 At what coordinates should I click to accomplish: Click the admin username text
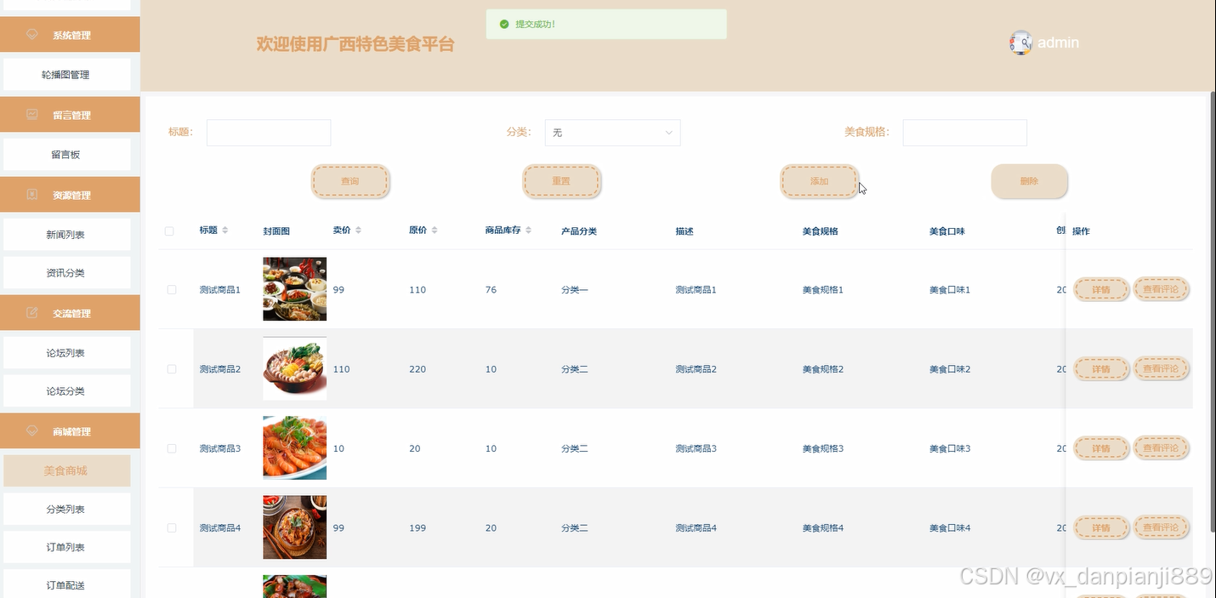pos(1058,43)
